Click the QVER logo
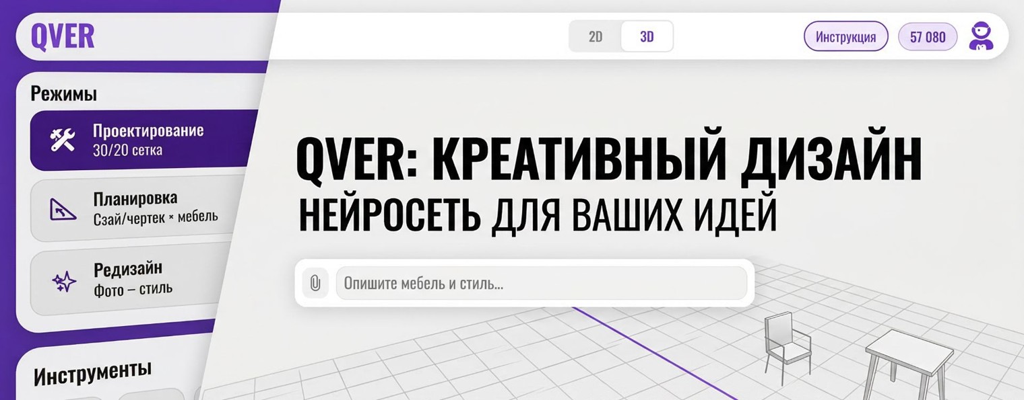Viewport: 1024px width, 400px height. pos(63,36)
